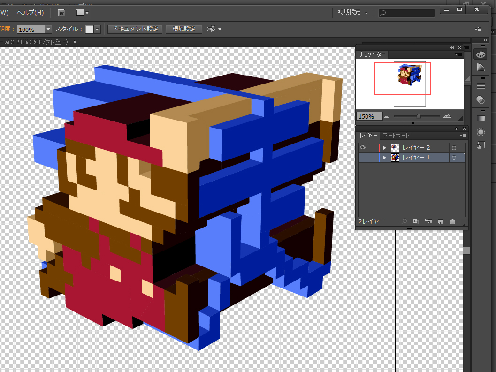Screen dimensions: 496x372
Task: Close the Navigator panel
Action: [460, 48]
